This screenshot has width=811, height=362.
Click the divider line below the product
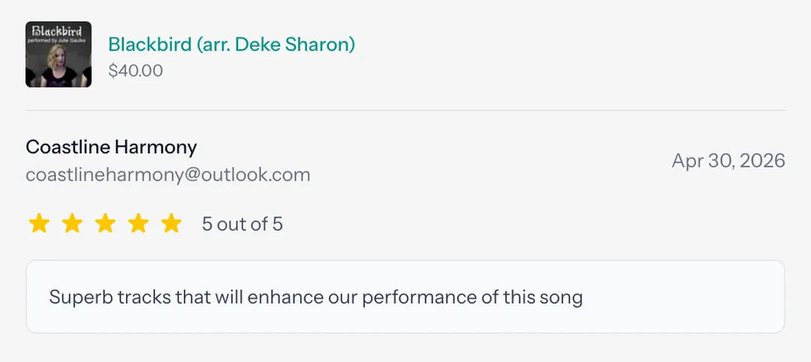(405, 110)
